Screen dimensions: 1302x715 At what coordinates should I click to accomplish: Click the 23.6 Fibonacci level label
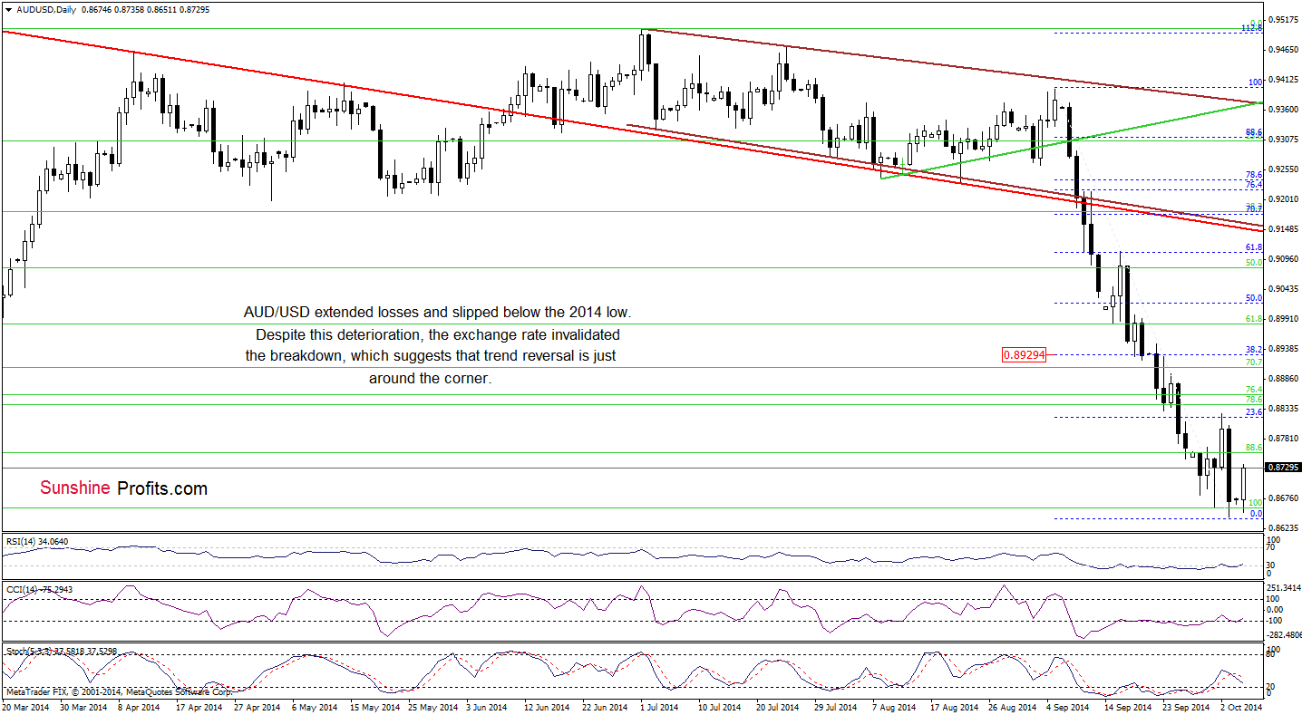coord(1255,411)
